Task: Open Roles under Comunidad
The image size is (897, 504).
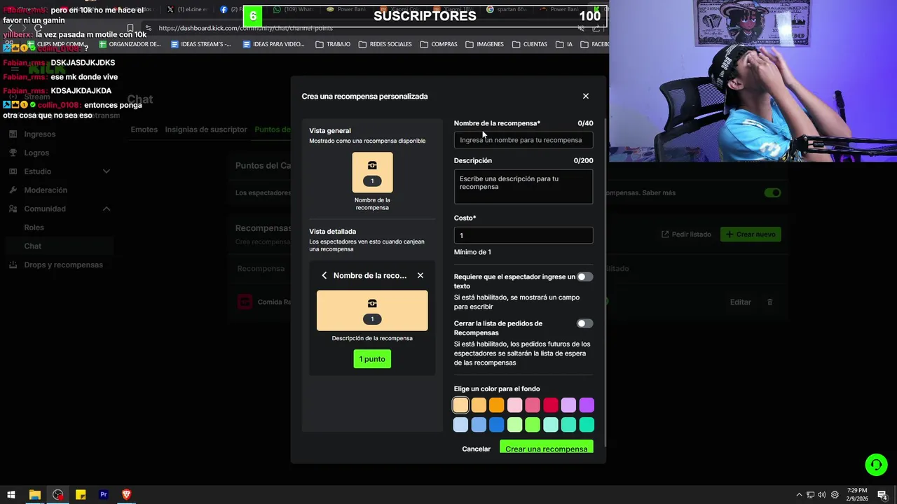Action: tap(34, 227)
